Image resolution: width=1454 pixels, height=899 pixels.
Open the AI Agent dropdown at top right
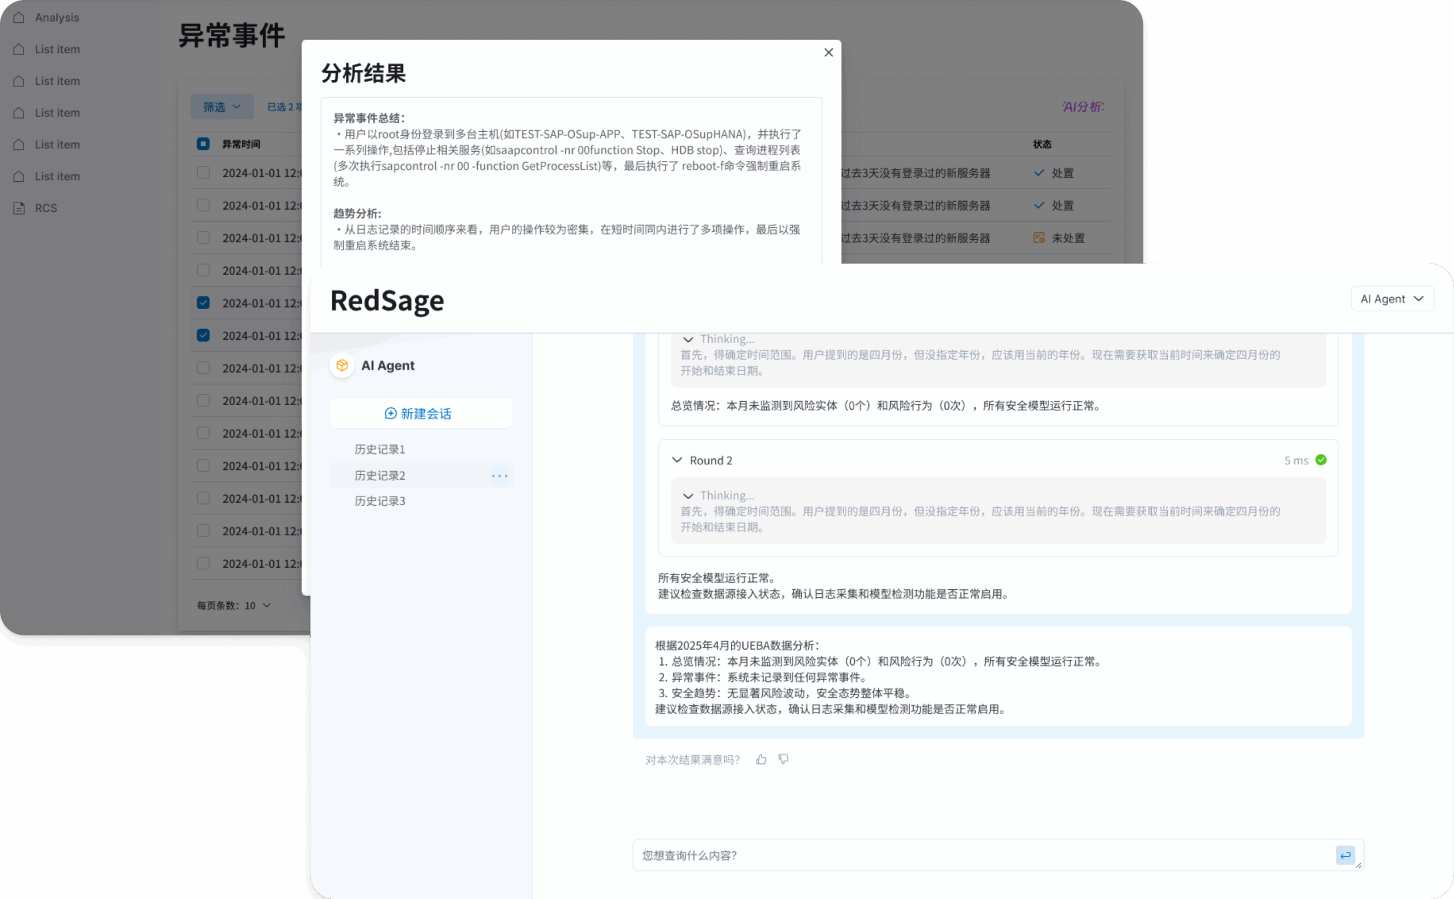(1392, 299)
